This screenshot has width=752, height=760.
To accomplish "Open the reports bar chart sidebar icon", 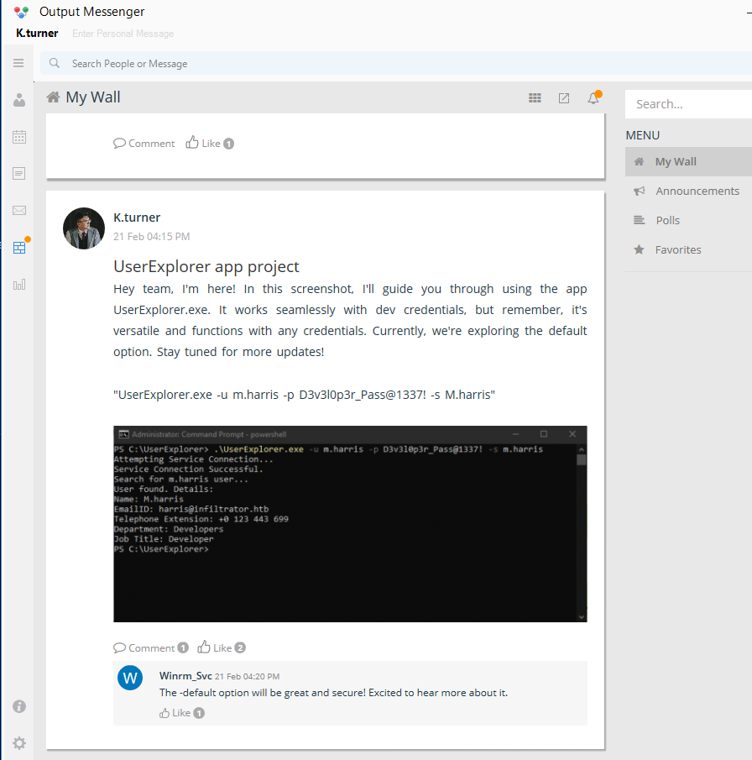I will point(19,285).
